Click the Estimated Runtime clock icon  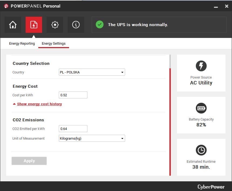(201, 150)
